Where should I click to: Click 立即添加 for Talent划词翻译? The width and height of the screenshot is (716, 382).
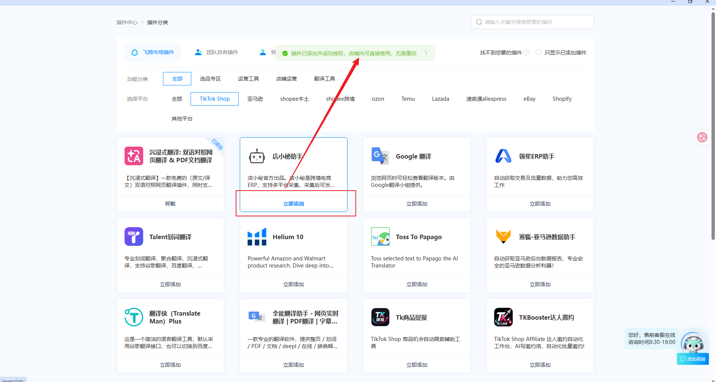click(170, 284)
